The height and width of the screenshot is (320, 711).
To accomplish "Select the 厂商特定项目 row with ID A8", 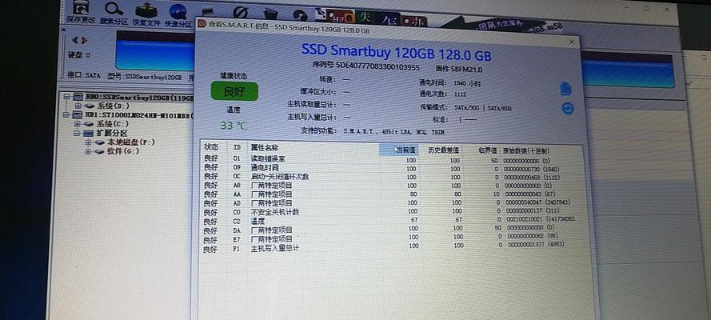I will (392, 186).
